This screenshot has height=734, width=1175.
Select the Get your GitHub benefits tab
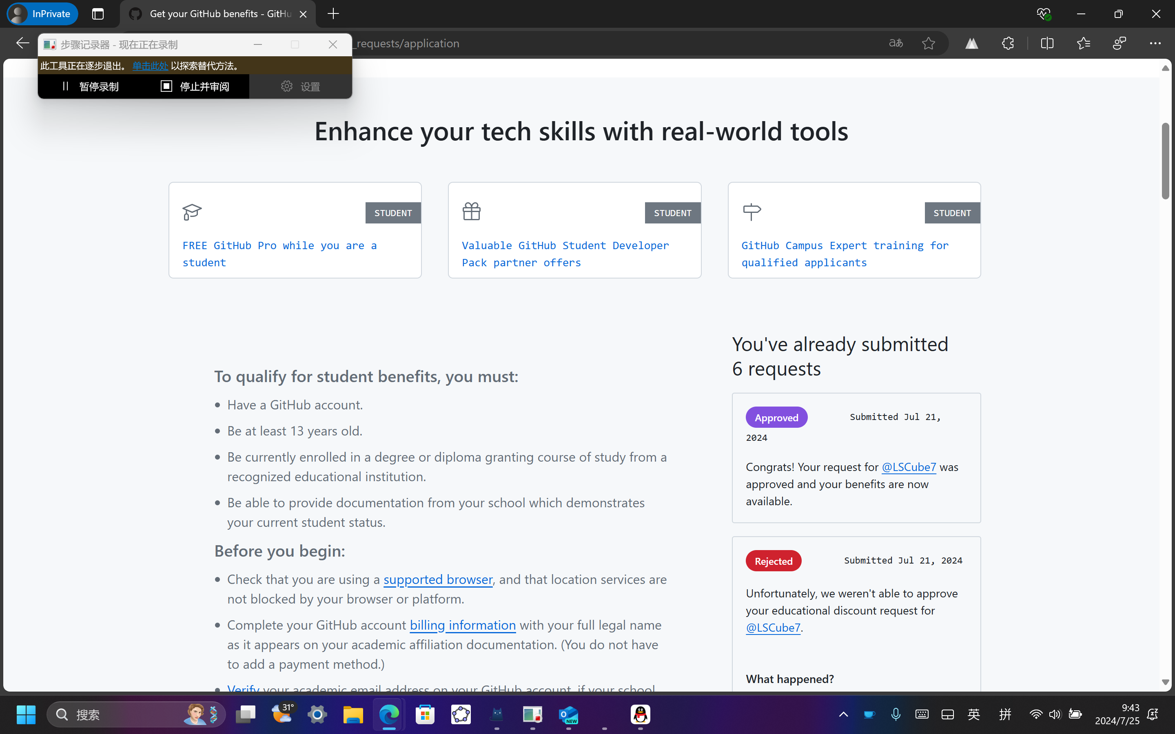point(214,13)
